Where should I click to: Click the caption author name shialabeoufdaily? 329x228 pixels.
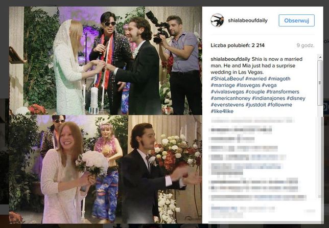pyautogui.click(x=230, y=59)
